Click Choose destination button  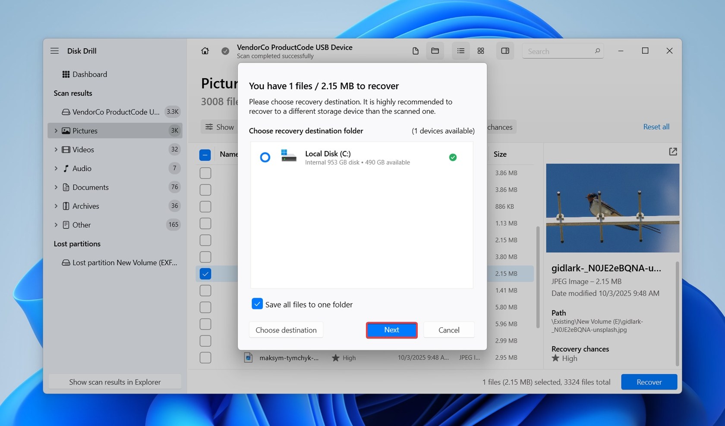(x=286, y=330)
